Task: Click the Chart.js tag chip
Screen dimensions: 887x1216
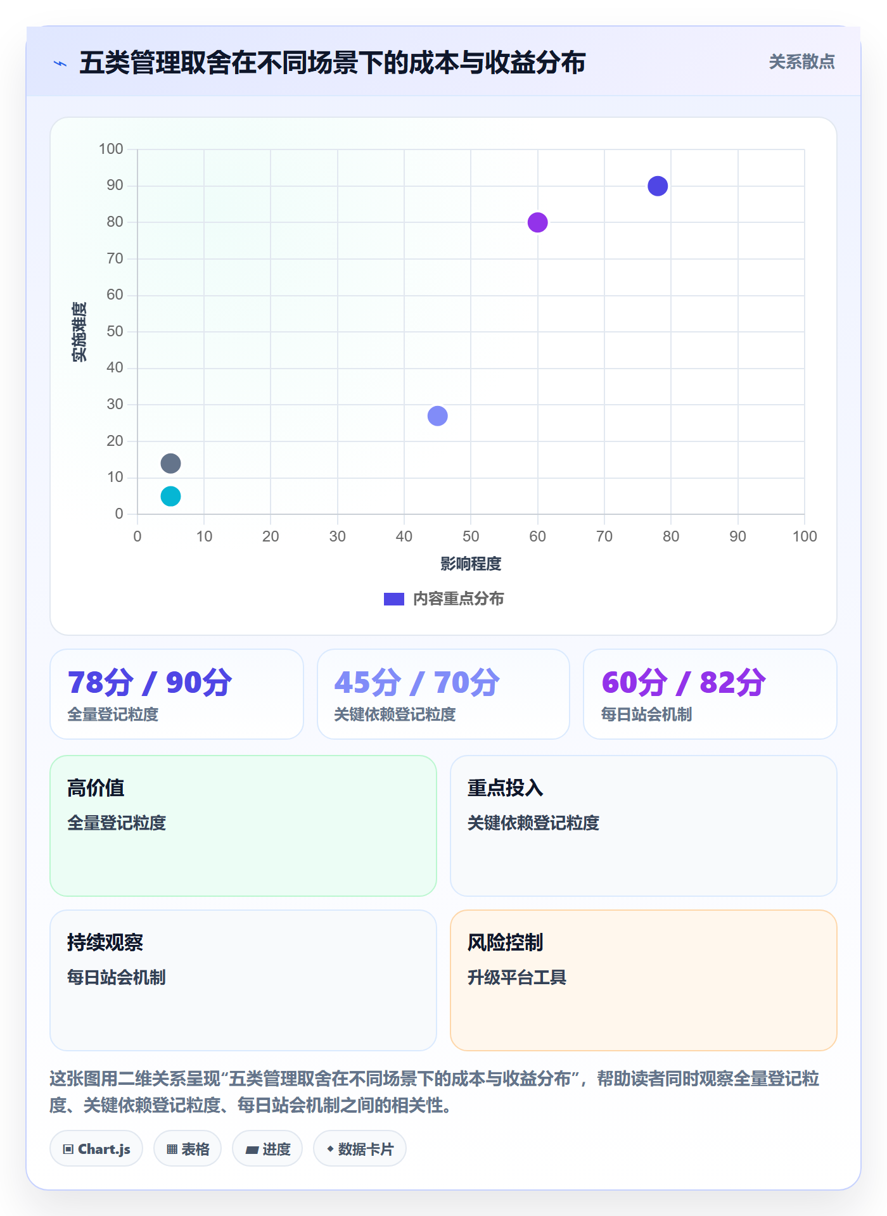Action: click(96, 1149)
